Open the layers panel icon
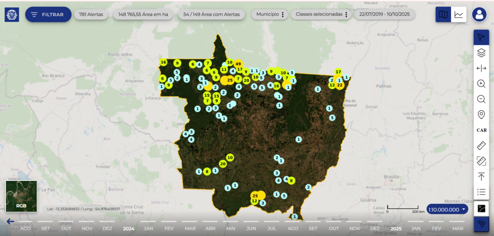The height and width of the screenshot is (236, 494). [481, 53]
